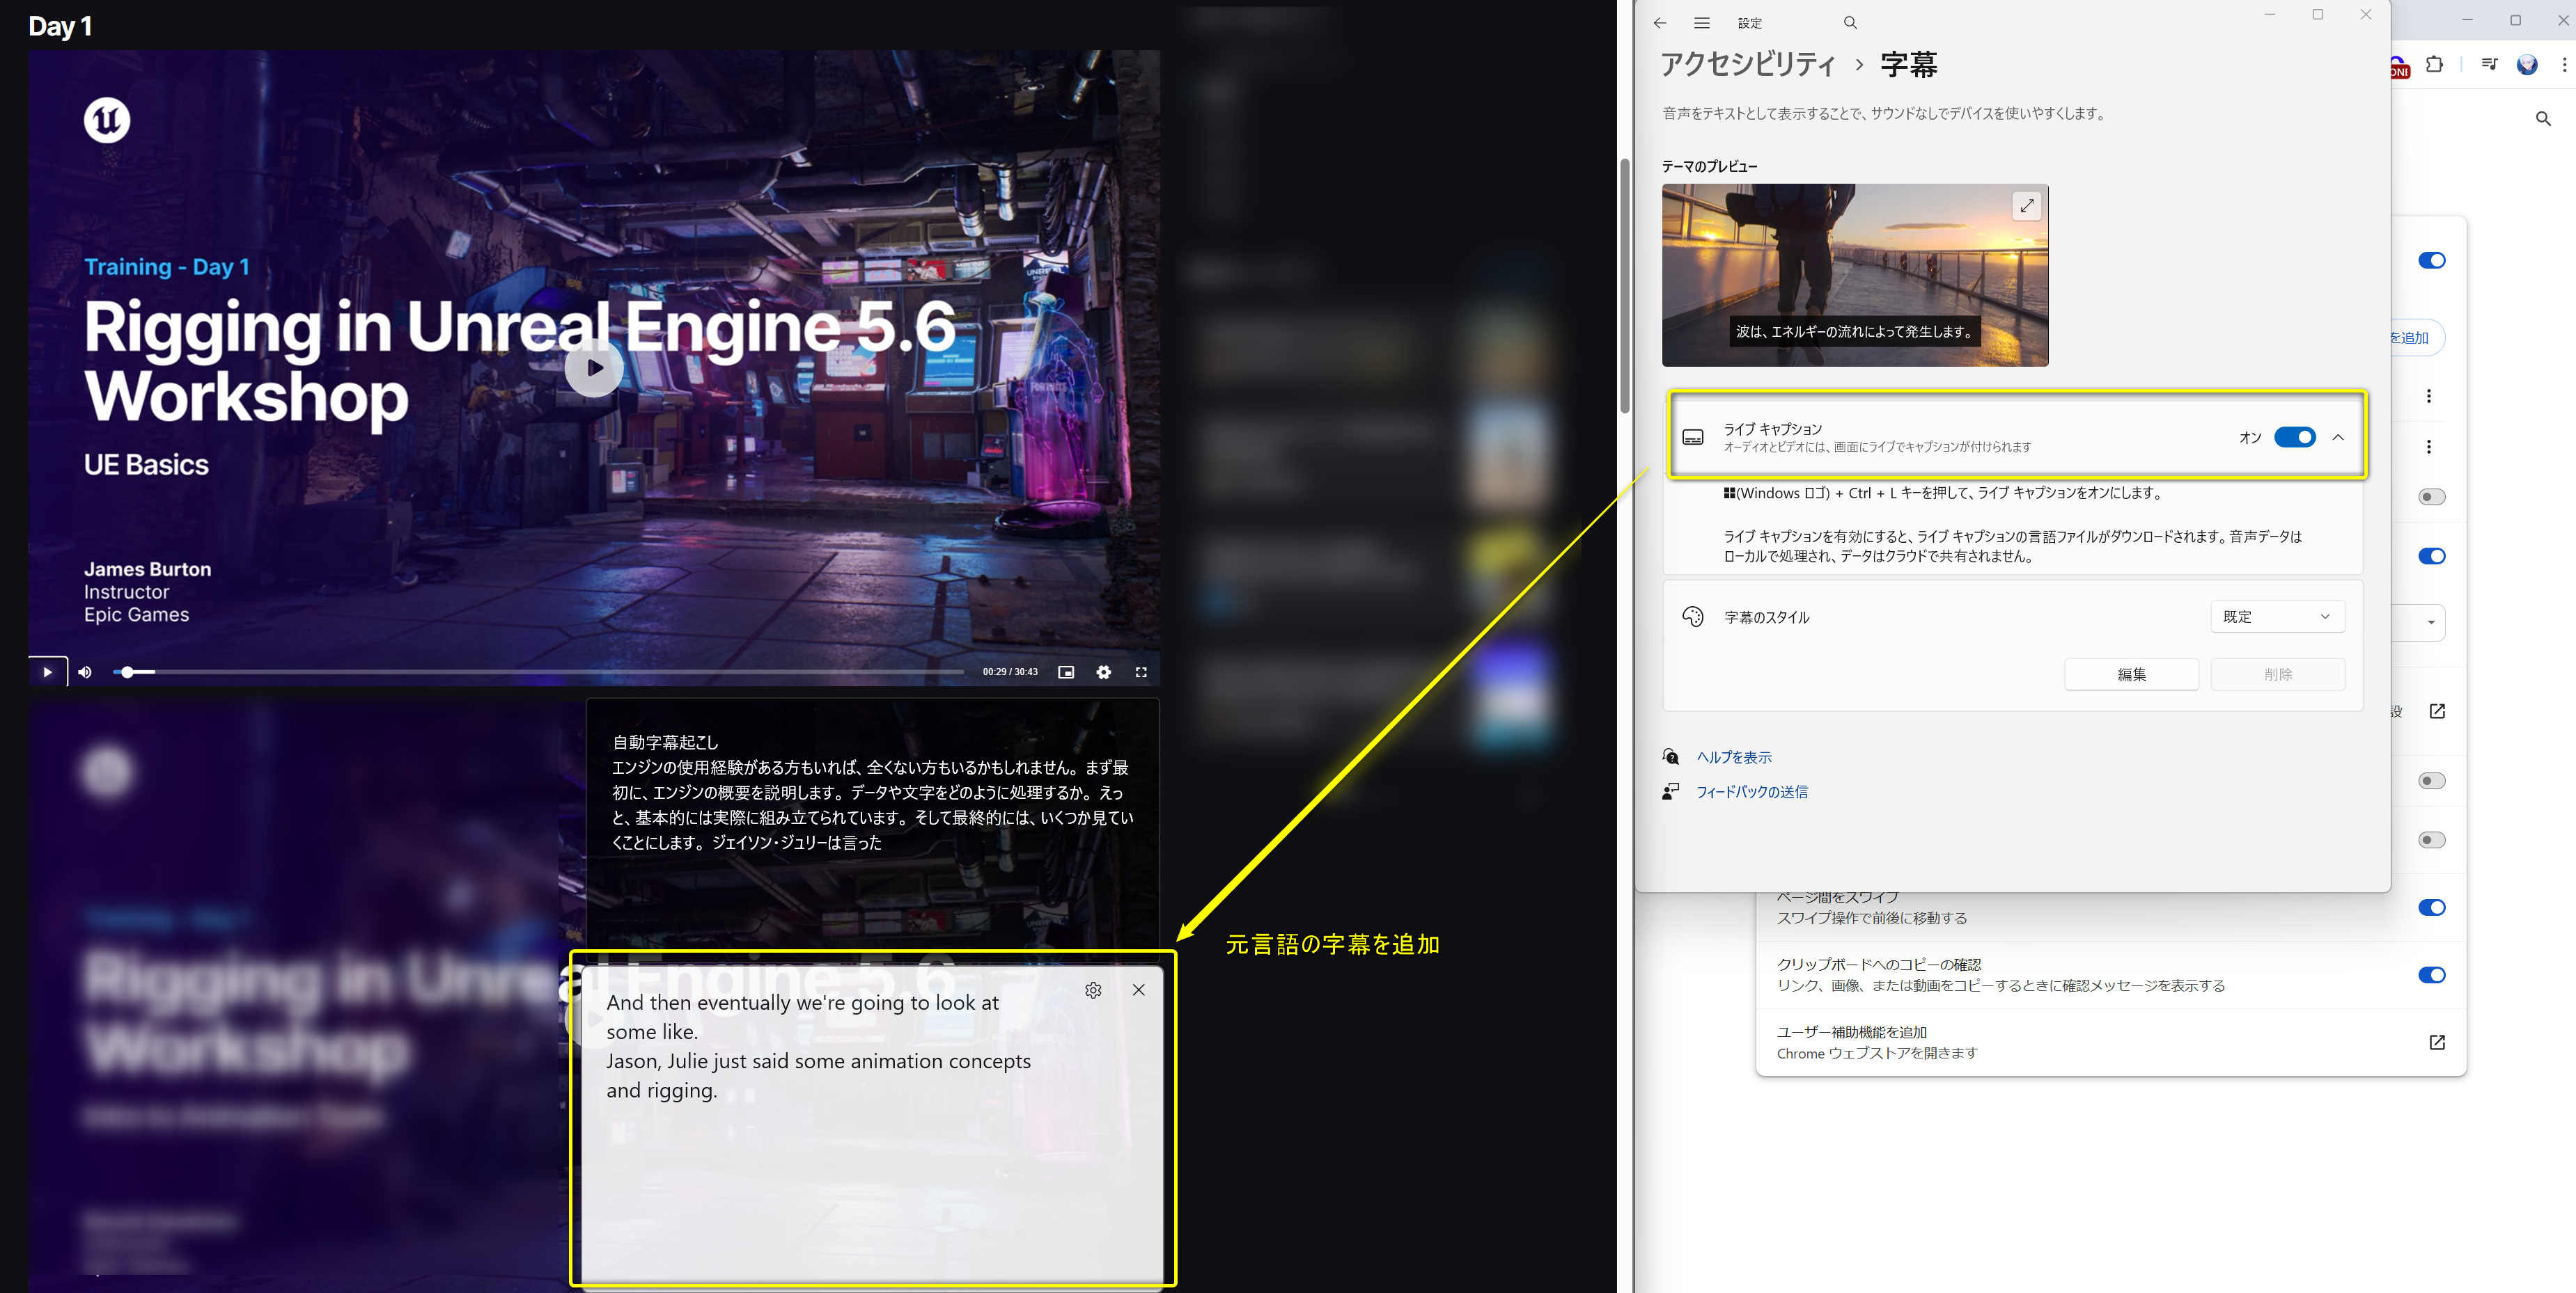Open the settings hamburger menu

tap(1701, 22)
